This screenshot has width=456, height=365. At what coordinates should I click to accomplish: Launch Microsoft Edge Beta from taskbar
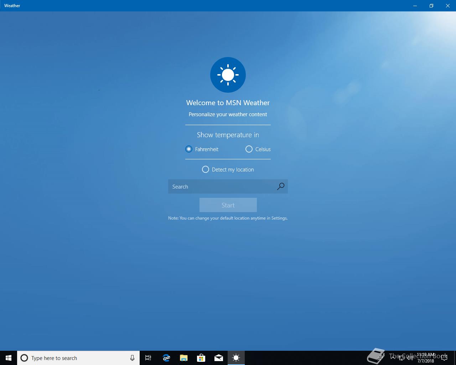tap(166, 358)
